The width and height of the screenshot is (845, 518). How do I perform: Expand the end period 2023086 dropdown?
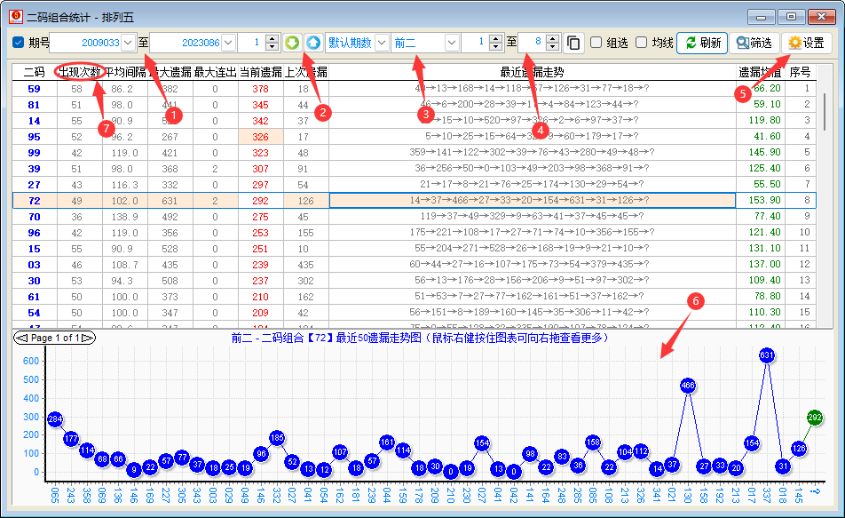(x=228, y=43)
